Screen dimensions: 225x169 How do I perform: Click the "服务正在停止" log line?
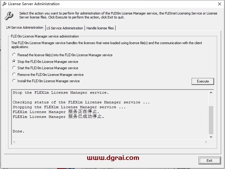tap(56, 112)
